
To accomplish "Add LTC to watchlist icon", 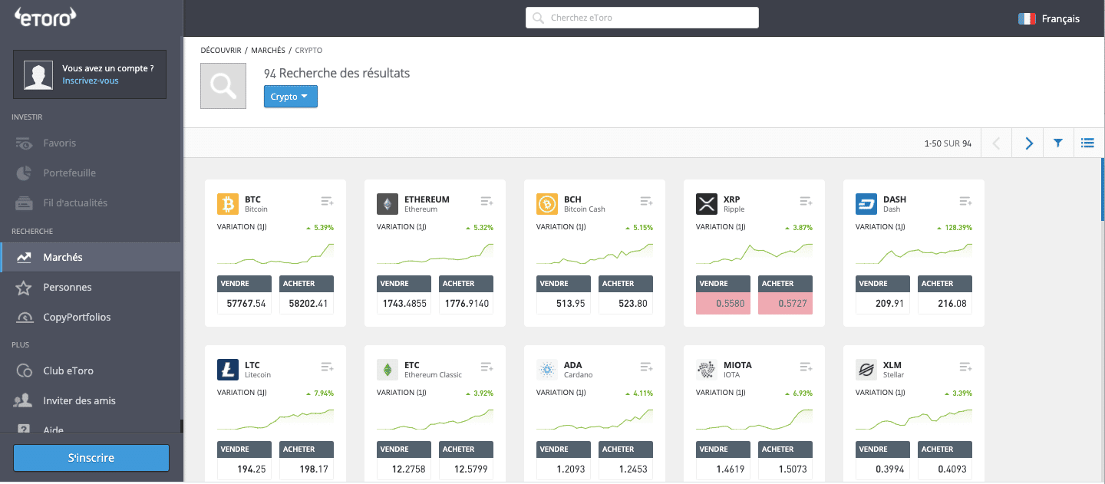I will point(327,367).
